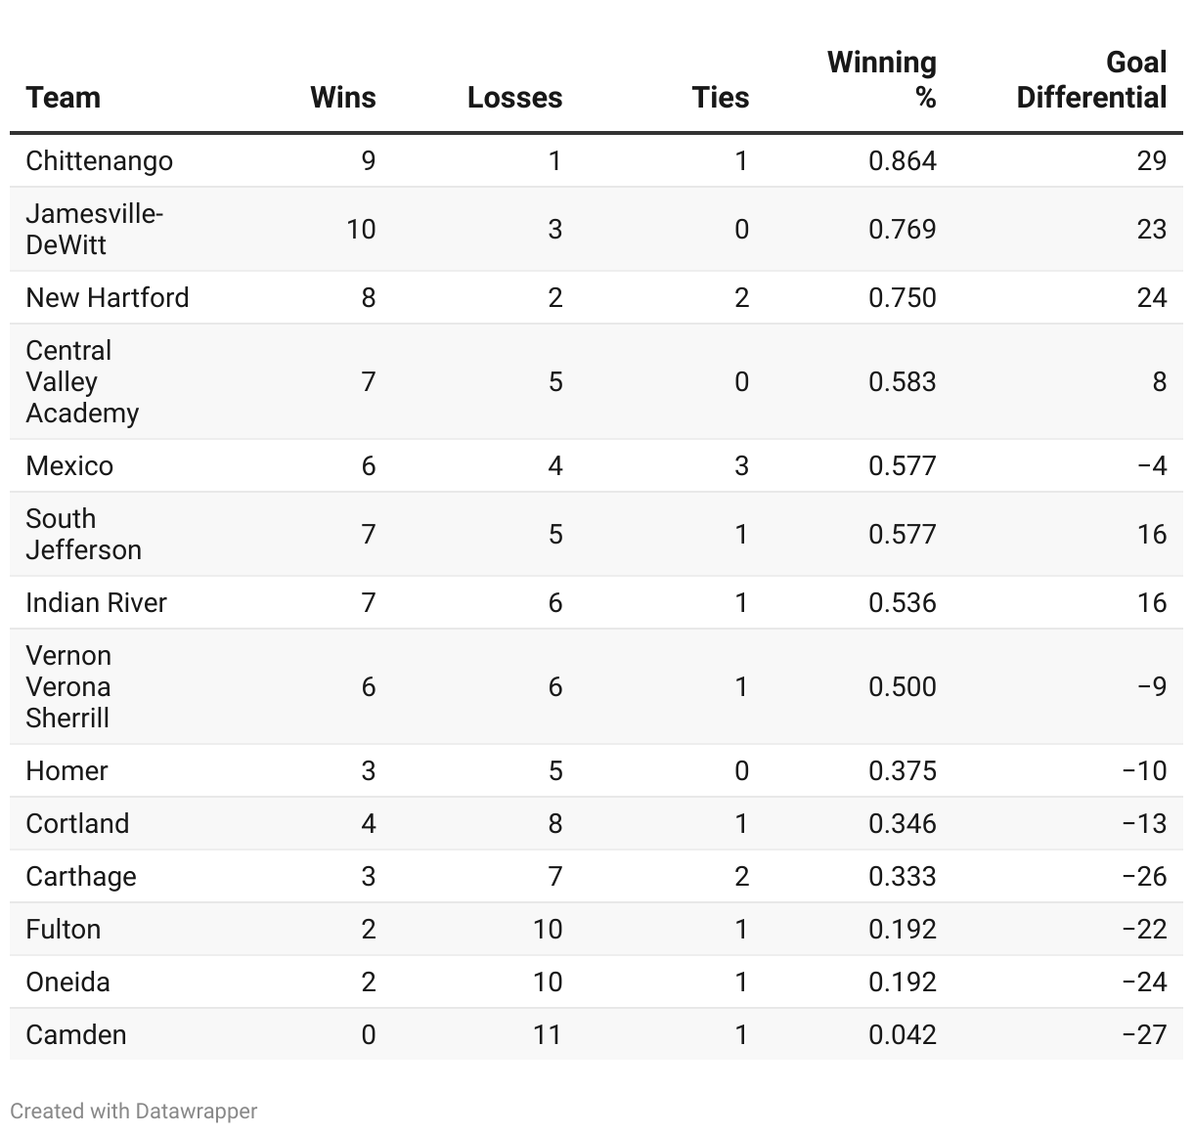Screen dimensions: 1193x1134
Task: Select the New Hartford row
Action: 108,297
